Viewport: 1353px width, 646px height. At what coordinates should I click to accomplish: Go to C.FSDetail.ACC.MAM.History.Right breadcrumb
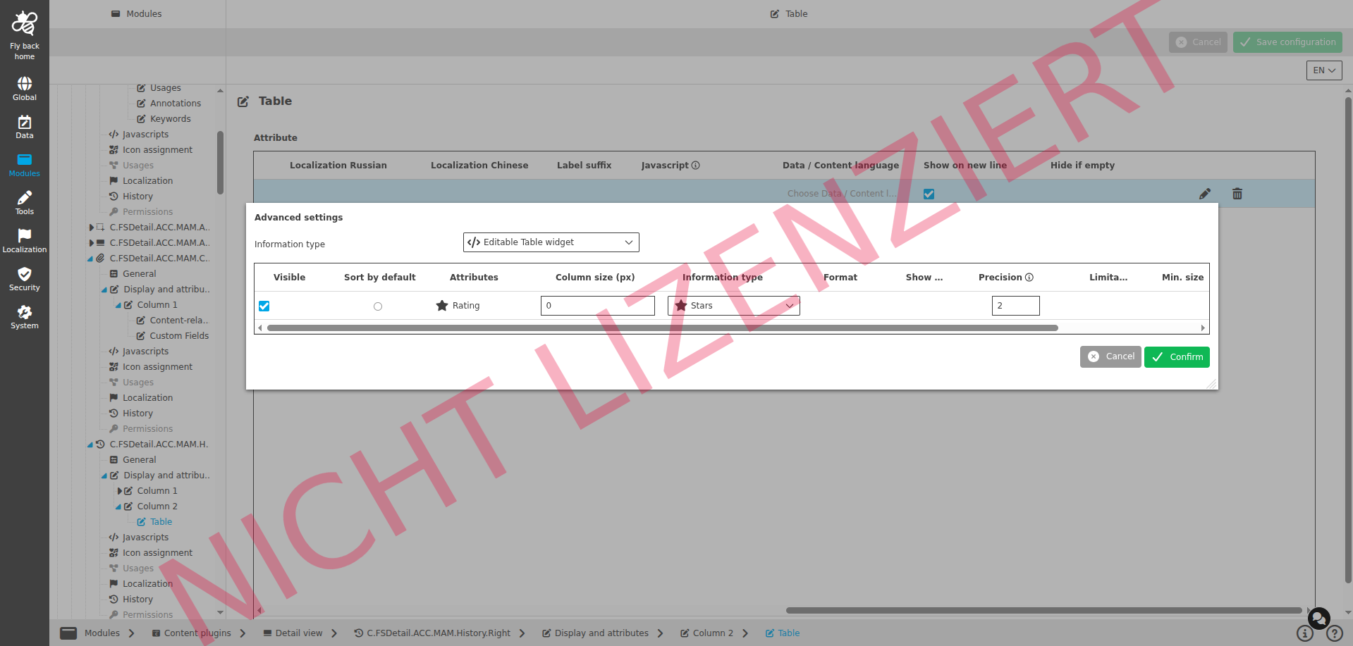pyautogui.click(x=431, y=633)
